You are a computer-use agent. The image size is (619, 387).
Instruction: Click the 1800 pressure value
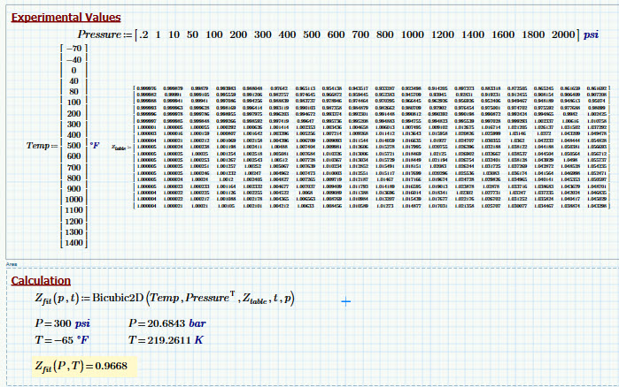533,34
